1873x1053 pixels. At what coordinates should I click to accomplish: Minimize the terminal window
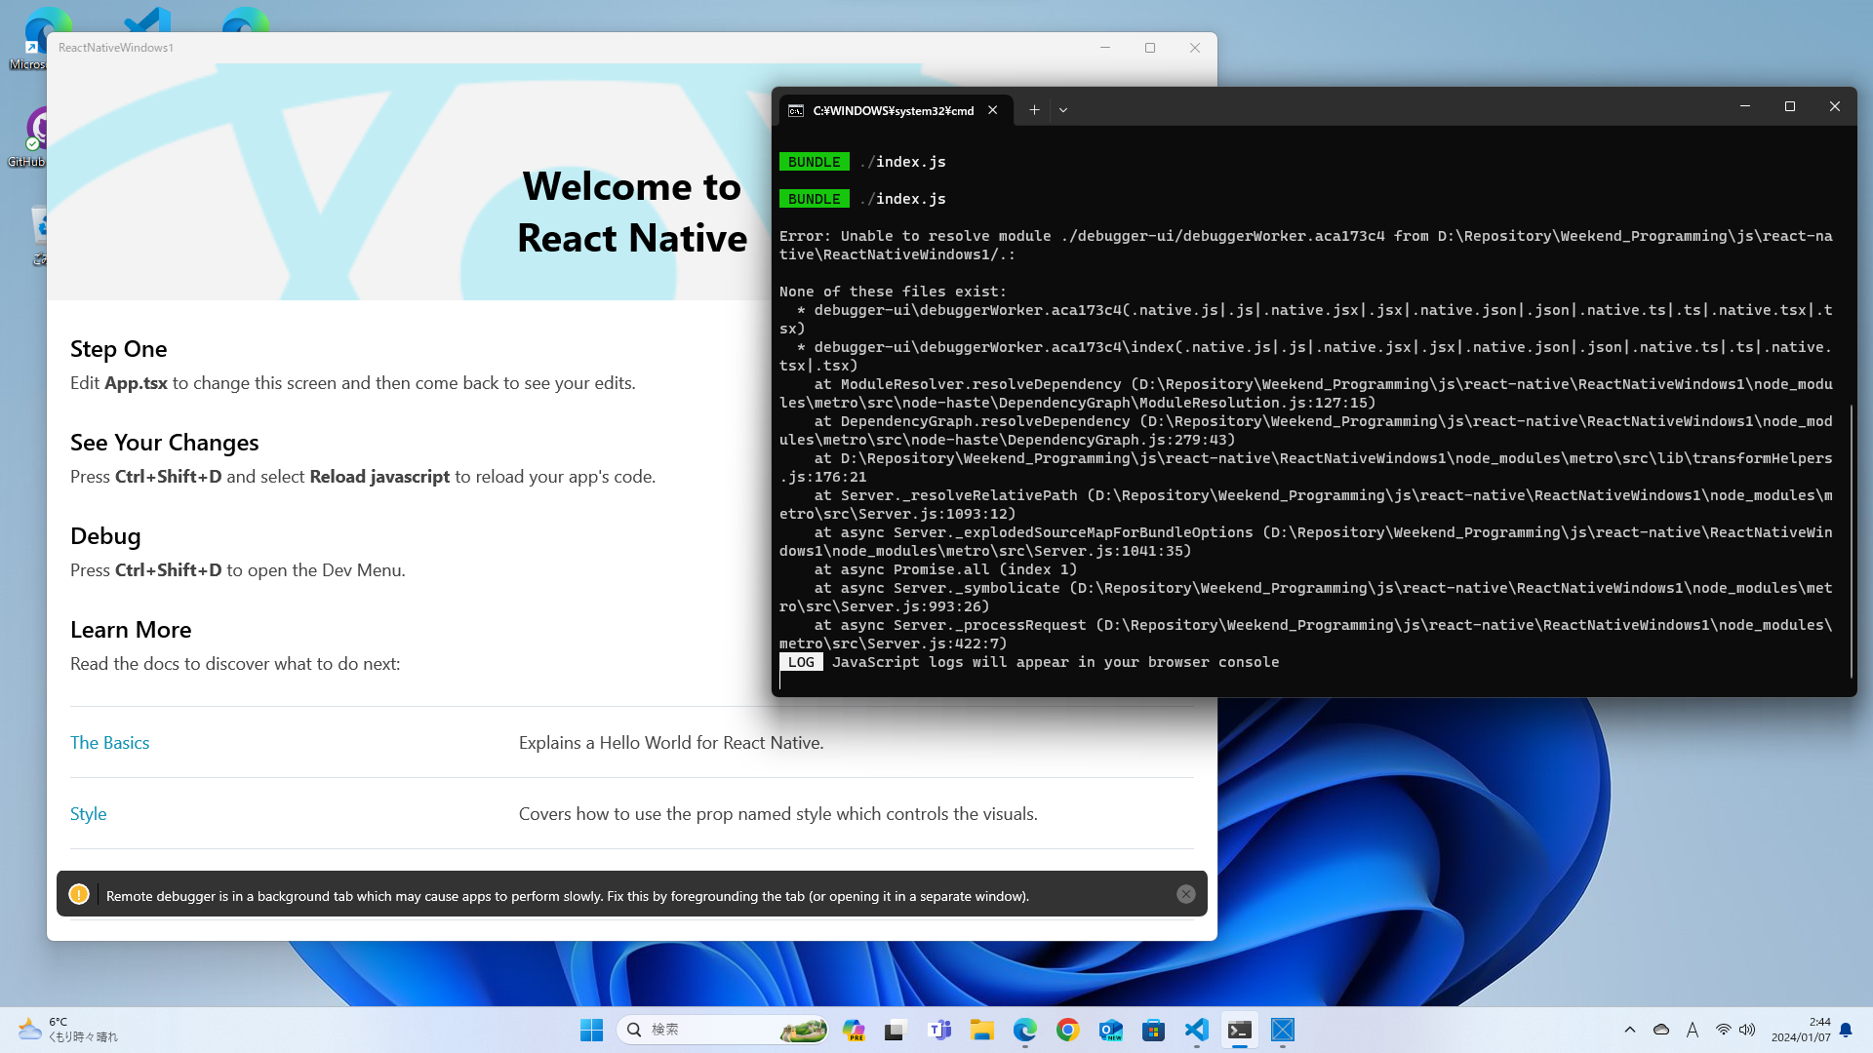point(1745,106)
